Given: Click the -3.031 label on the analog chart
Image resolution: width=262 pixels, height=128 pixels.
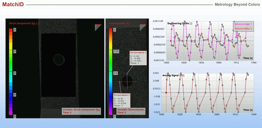Looking at the screenshot, I should point(157,104).
